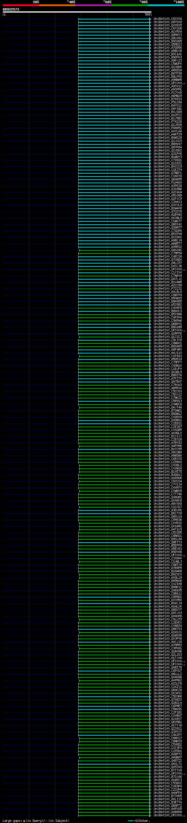The height and width of the screenshot is (823, 187).
Task: Select hit UniRef100_A9PJ23
Action: click(x=168, y=60)
